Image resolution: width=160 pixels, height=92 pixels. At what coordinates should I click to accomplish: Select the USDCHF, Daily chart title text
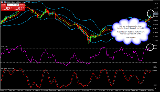click(x=18, y=2)
